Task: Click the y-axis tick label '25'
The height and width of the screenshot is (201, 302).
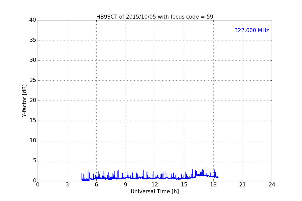Action: pos(33,80)
